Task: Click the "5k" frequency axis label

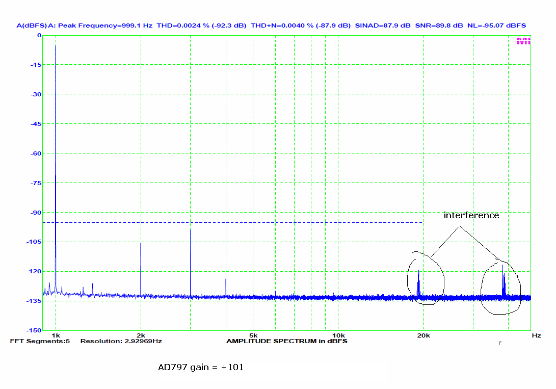Action: point(253,335)
